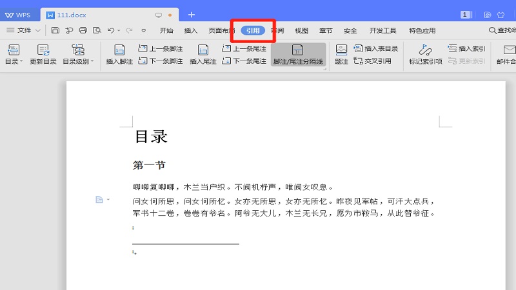The height and width of the screenshot is (290, 516).
Task: Click the 插入表目录 insert table of figures button
Action: coord(376,48)
